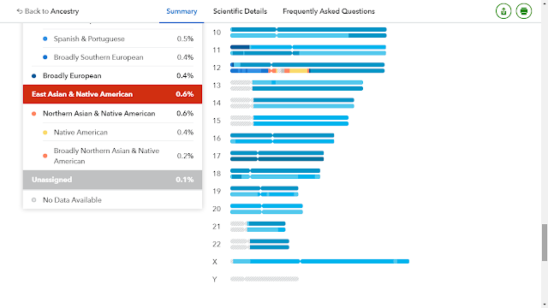
Task: Select the Summary tab
Action: 182,11
